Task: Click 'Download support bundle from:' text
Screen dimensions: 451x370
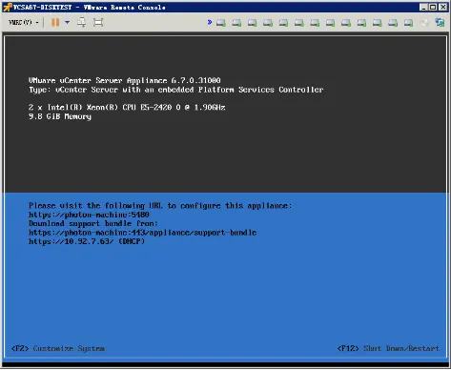Action: [93, 223]
